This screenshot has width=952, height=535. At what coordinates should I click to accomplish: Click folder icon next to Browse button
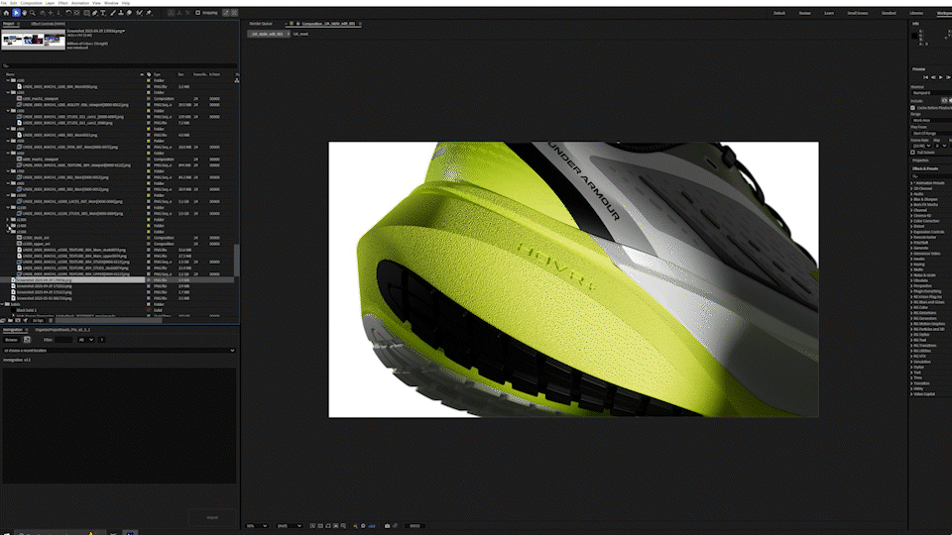(27, 340)
